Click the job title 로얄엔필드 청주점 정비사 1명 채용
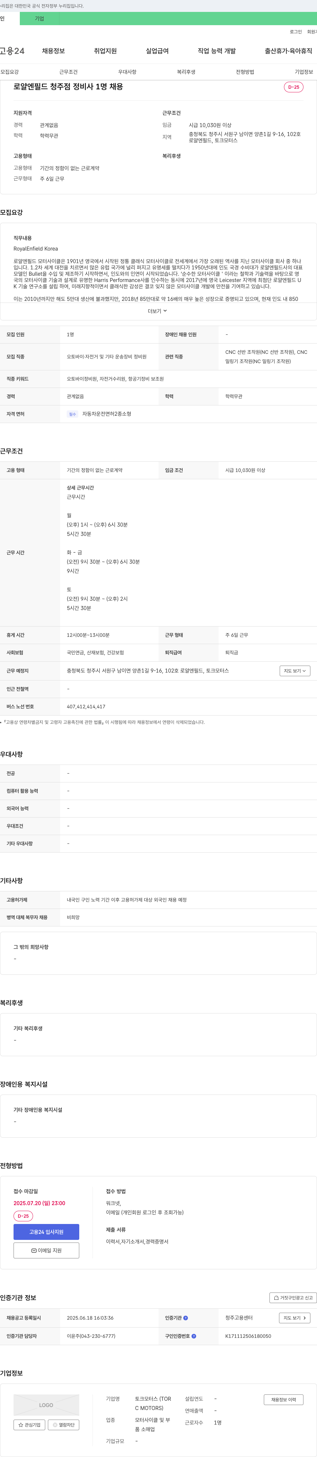This screenshot has width=317, height=1457. (68, 87)
